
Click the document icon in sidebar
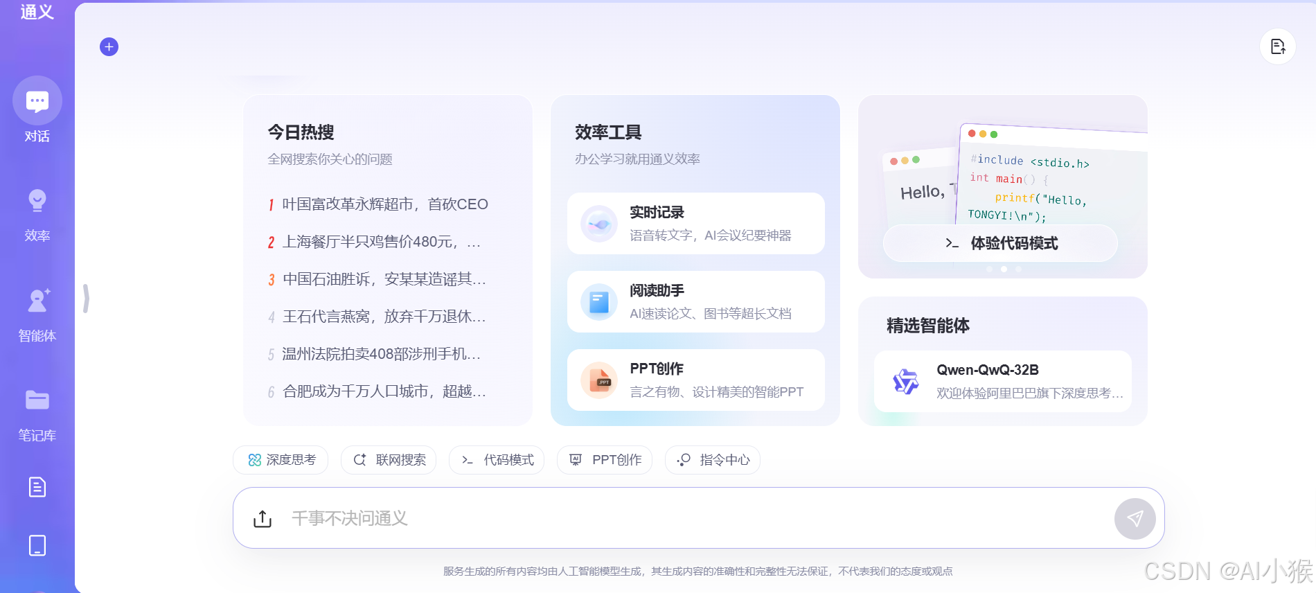click(x=37, y=487)
